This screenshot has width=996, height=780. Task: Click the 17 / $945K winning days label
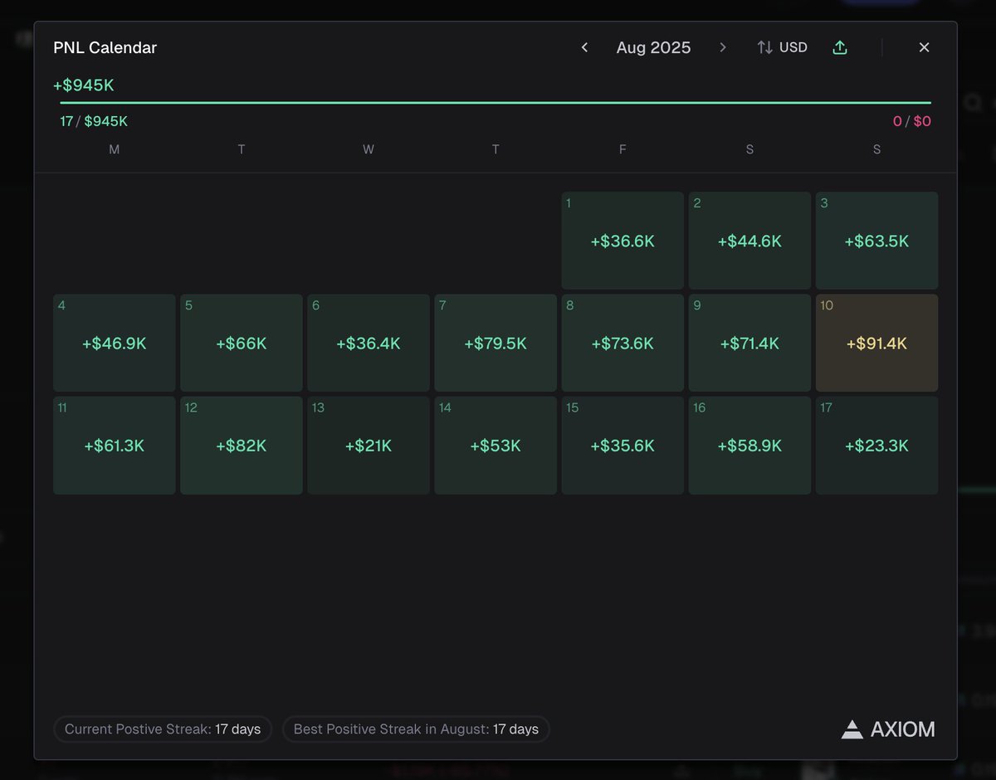point(94,121)
